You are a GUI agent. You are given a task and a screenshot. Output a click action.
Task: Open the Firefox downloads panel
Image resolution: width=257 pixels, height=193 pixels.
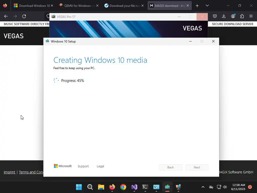224,16
